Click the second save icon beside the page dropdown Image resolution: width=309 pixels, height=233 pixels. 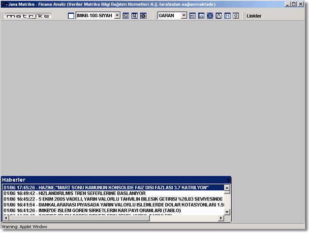pyautogui.click(x=135, y=16)
